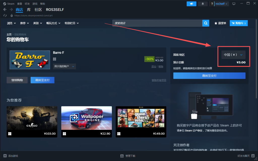Expand the 中国(¥) region dropdown

tap(233, 55)
